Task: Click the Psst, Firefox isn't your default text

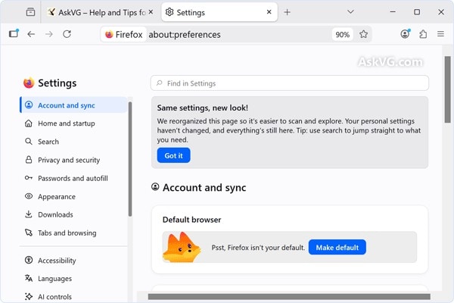Action: 258,248
